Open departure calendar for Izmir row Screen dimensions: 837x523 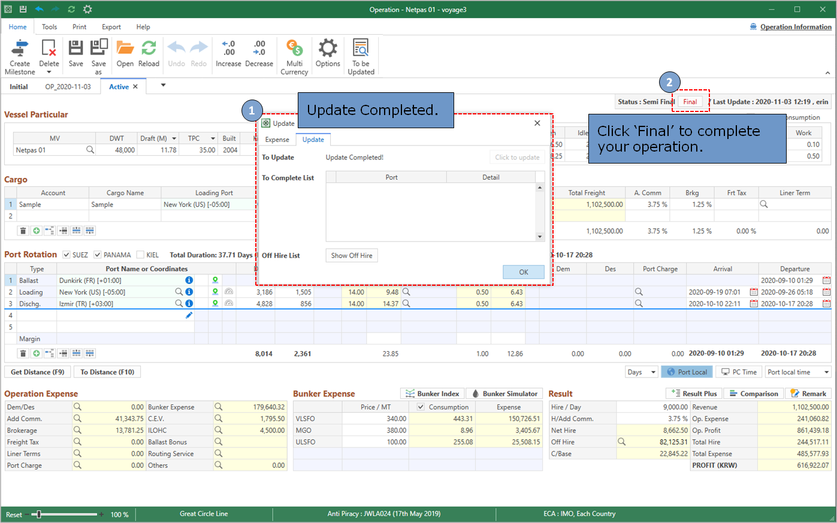pos(826,304)
